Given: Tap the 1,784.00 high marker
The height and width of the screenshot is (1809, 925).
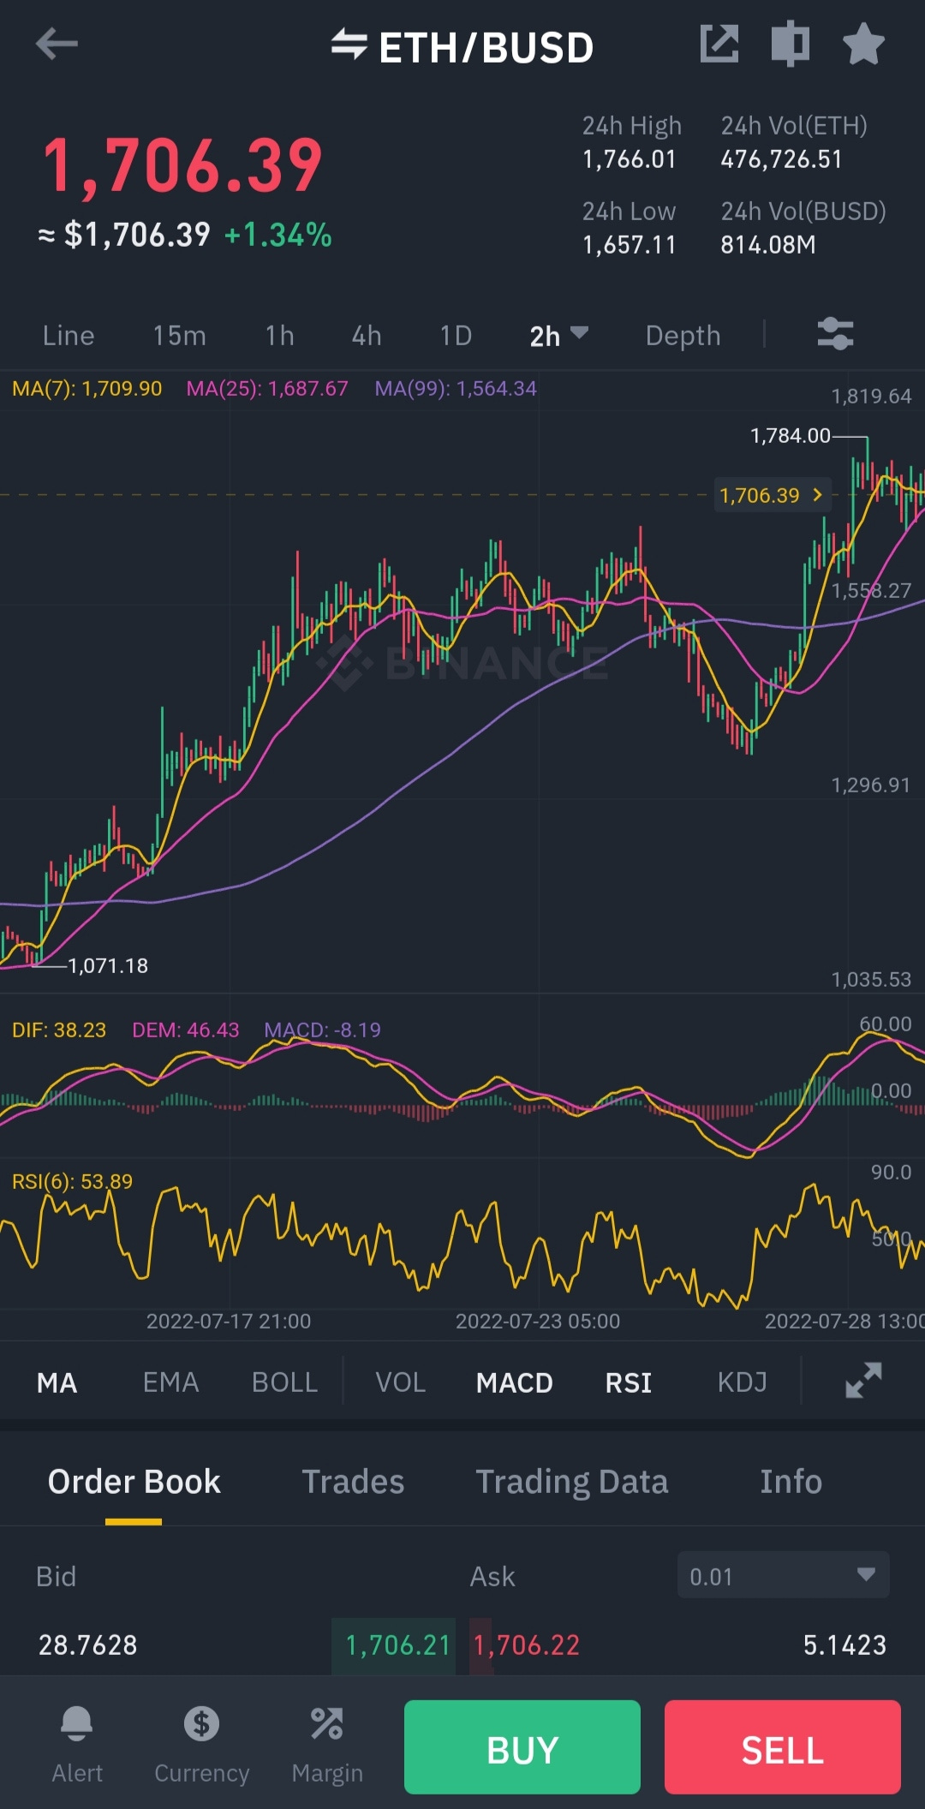Looking at the screenshot, I should tap(791, 436).
